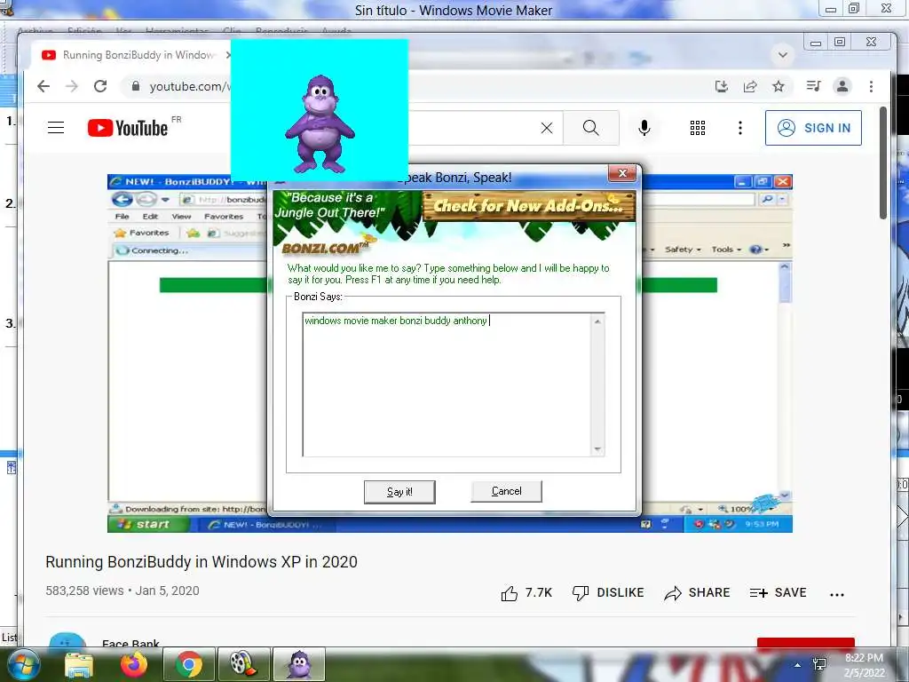Open more actions ellipsis under video
This screenshot has width=909, height=682.
tap(836, 594)
